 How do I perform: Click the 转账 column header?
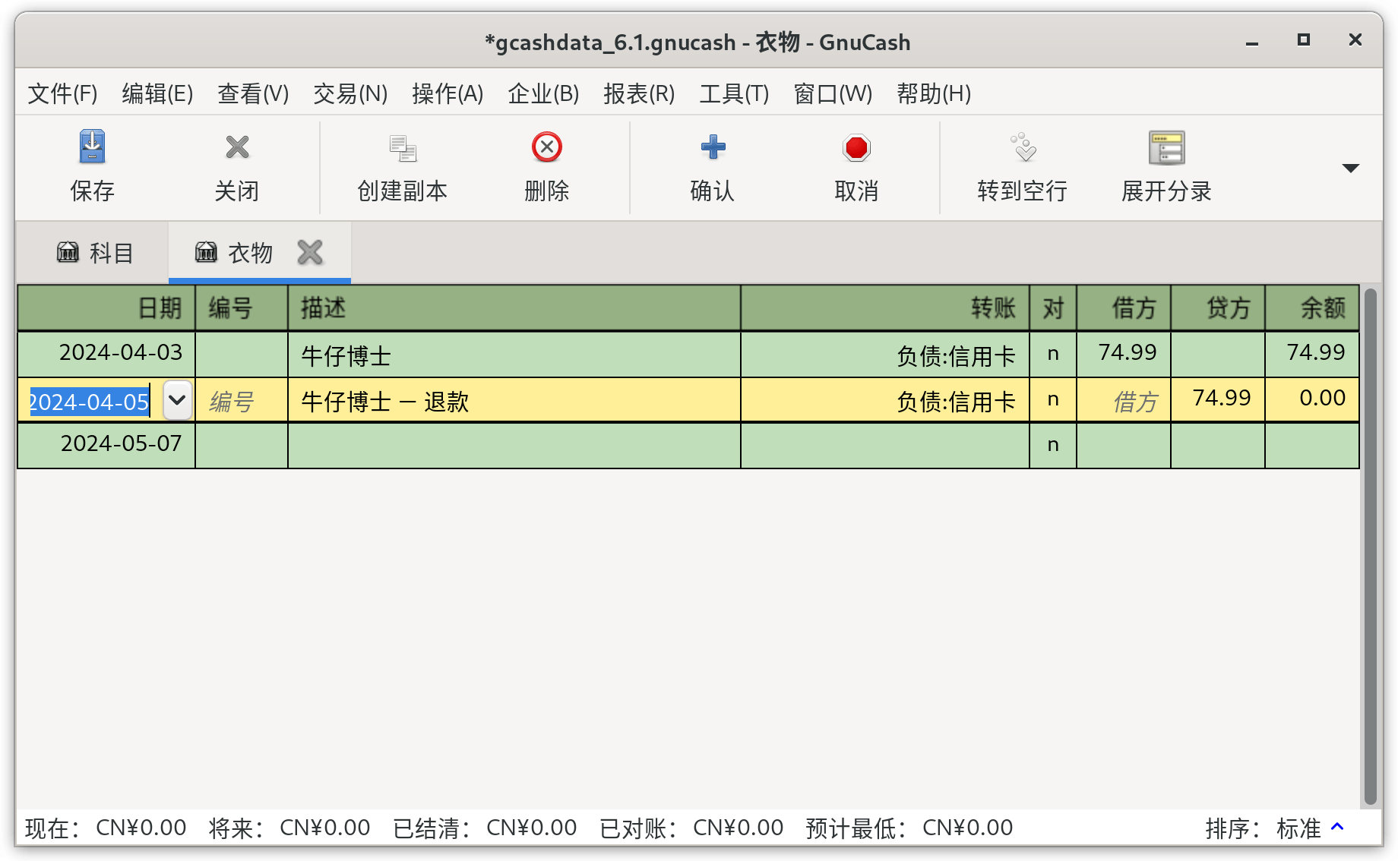pyautogui.click(x=885, y=308)
